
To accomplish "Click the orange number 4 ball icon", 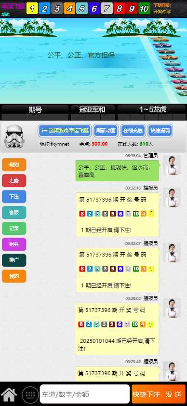I will tap(69, 8).
